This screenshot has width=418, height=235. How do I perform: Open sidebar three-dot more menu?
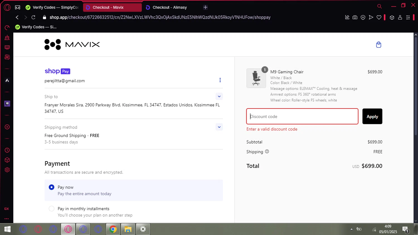coord(7,219)
